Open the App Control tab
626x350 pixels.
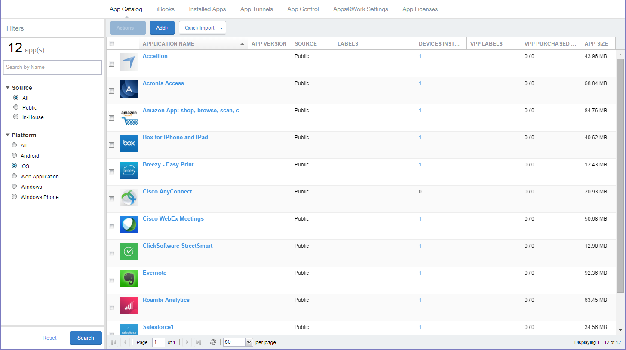[x=303, y=9]
